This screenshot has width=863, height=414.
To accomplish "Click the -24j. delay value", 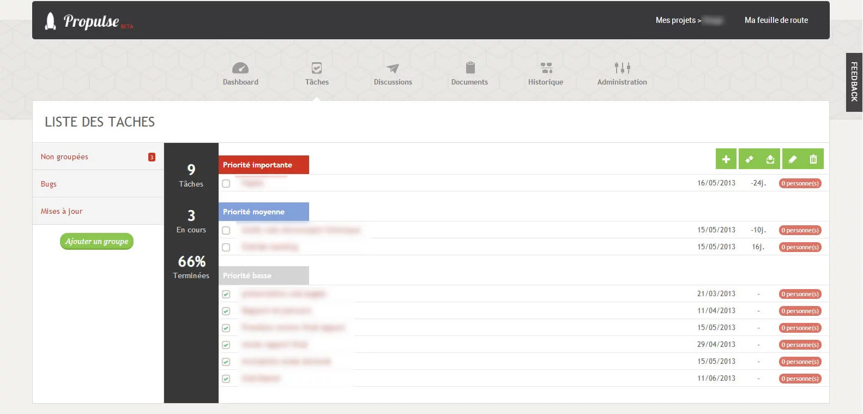I will coord(758,183).
